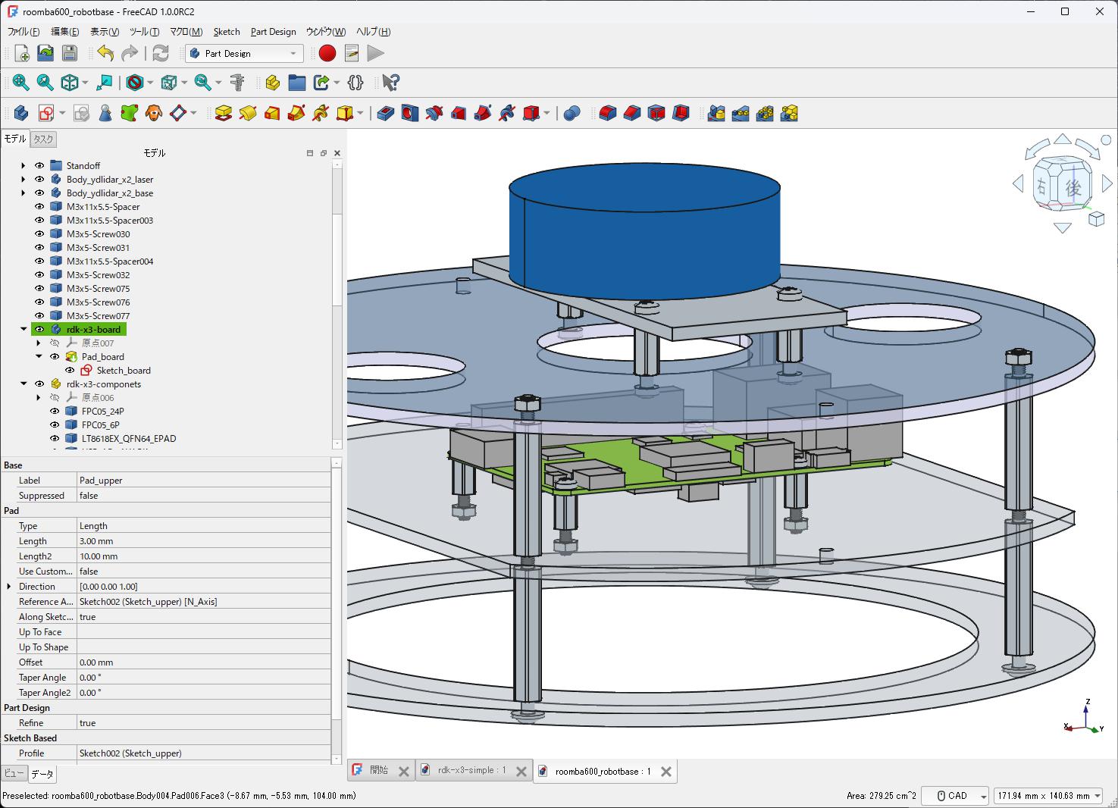Toggle visibility of M3x5-Screw030
1118x808 pixels.
(40, 233)
